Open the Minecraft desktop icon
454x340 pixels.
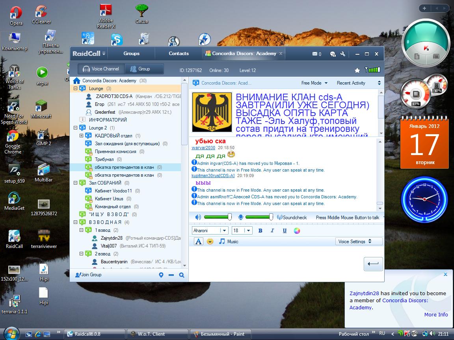41,109
